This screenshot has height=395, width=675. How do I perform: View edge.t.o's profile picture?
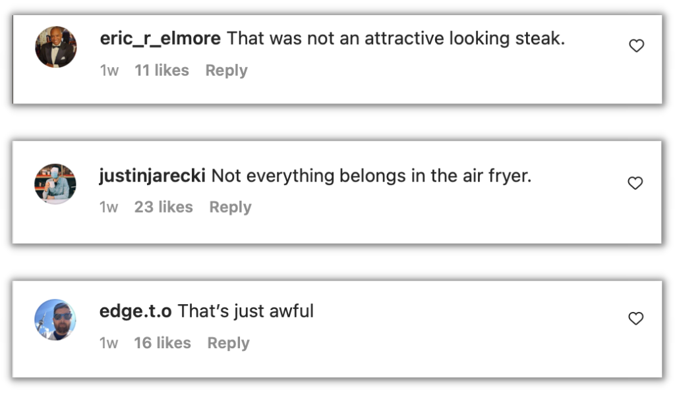(x=55, y=319)
